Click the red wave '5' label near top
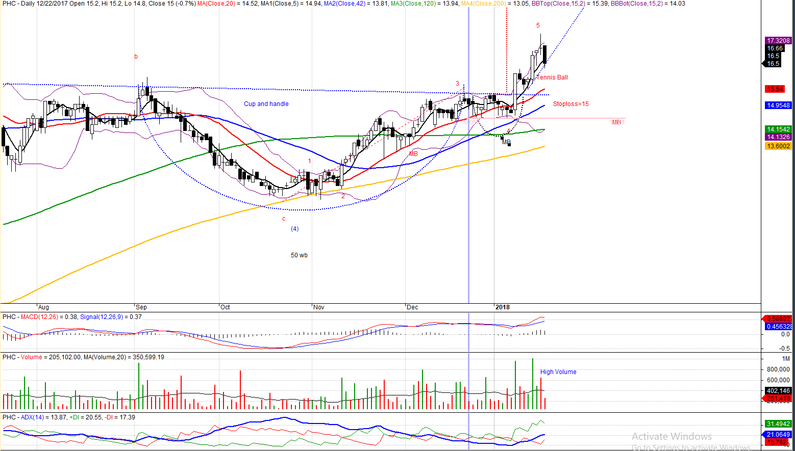795x451 pixels. point(538,25)
